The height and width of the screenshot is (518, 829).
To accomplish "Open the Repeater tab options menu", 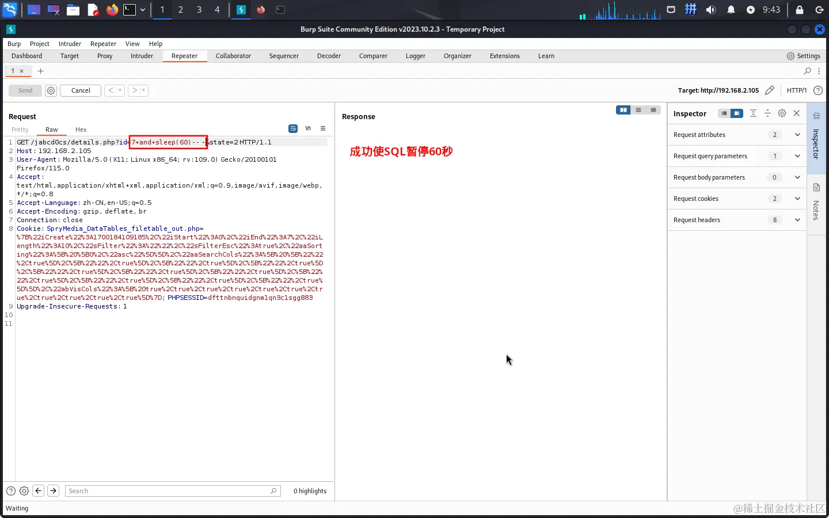I will [819, 71].
